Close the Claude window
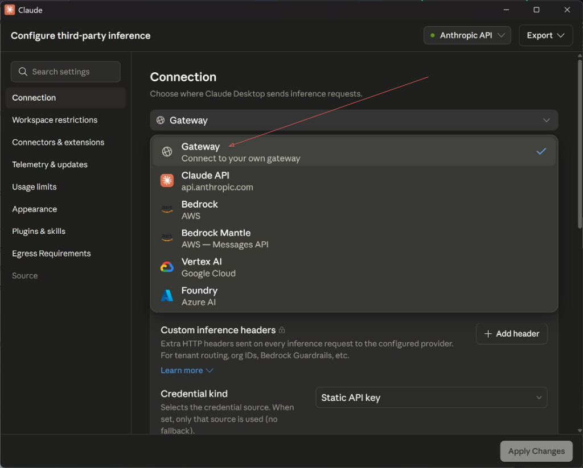583x468 pixels. click(567, 10)
